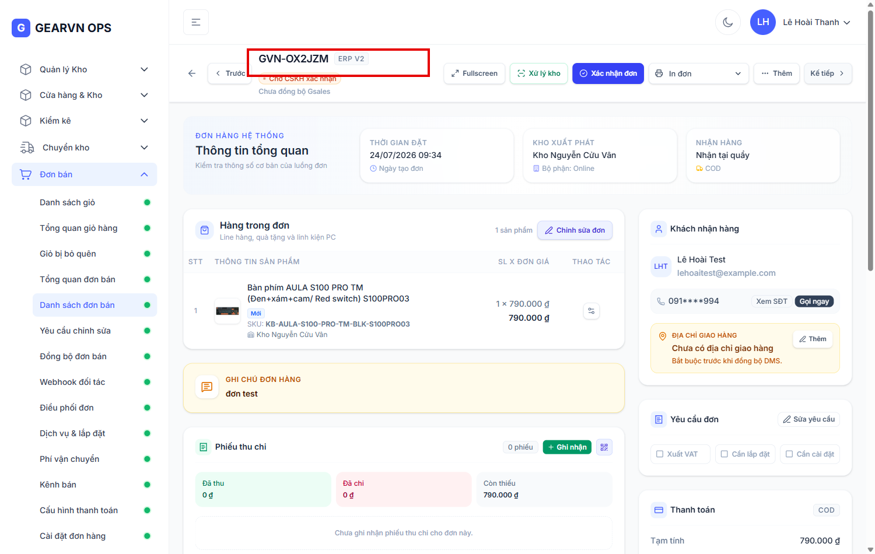
Task: Click the page vertical scrollbar
Action: click(x=870, y=140)
